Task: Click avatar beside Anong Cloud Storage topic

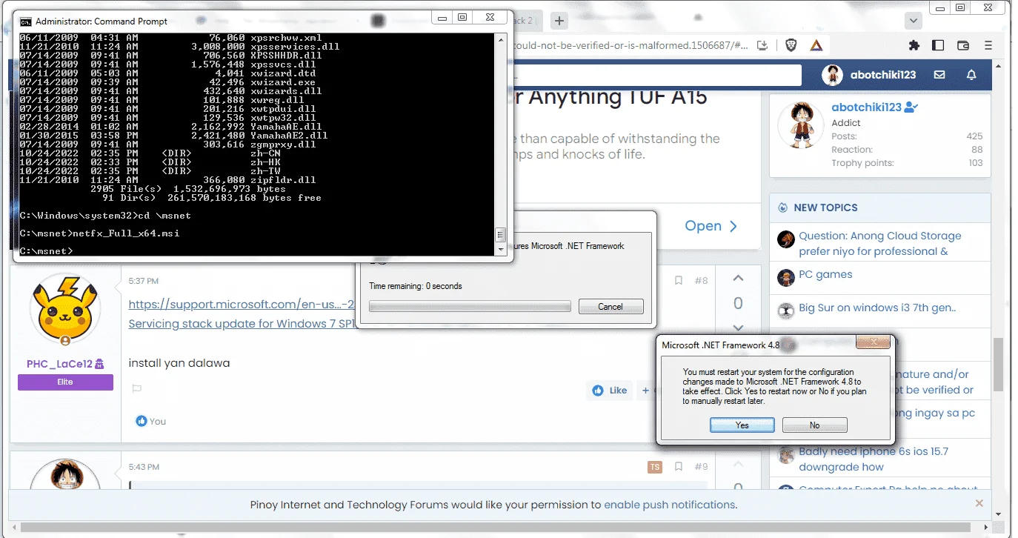Action: coord(786,239)
